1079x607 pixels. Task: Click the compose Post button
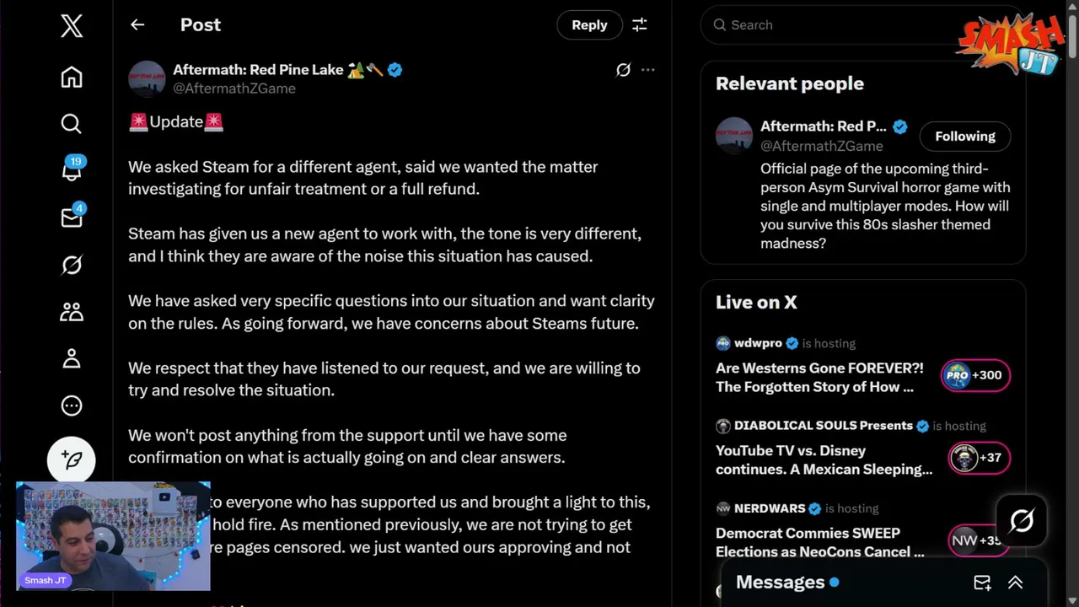(72, 459)
